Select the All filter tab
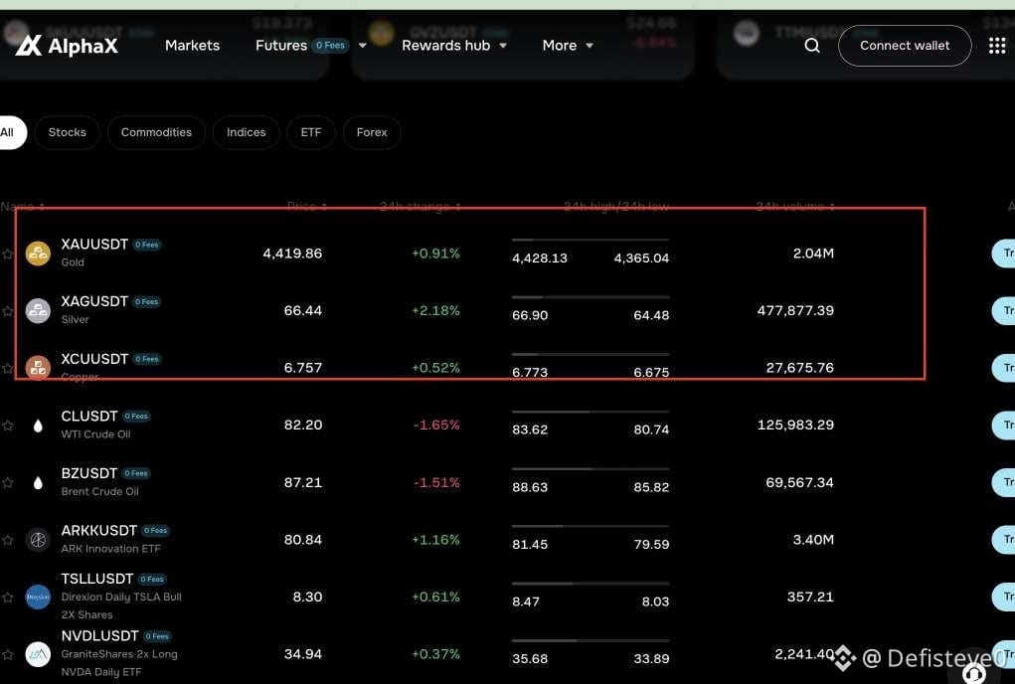1015x684 pixels. point(11,132)
